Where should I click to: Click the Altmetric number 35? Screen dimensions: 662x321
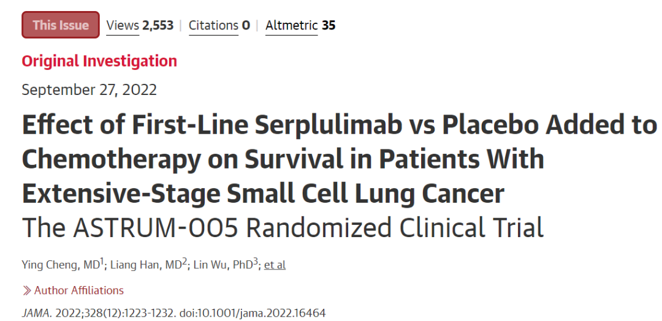[329, 25]
